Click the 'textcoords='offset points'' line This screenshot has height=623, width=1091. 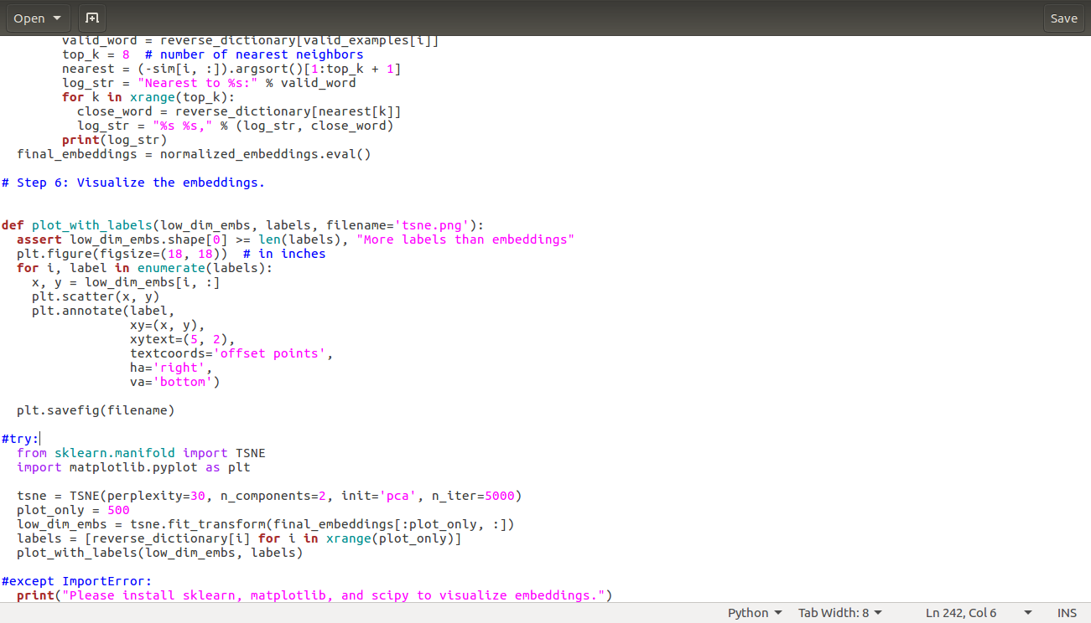click(231, 353)
